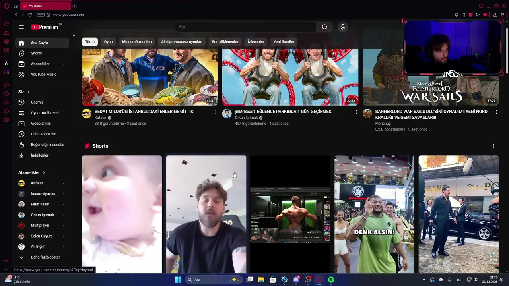Open the baby face Short

click(x=122, y=214)
